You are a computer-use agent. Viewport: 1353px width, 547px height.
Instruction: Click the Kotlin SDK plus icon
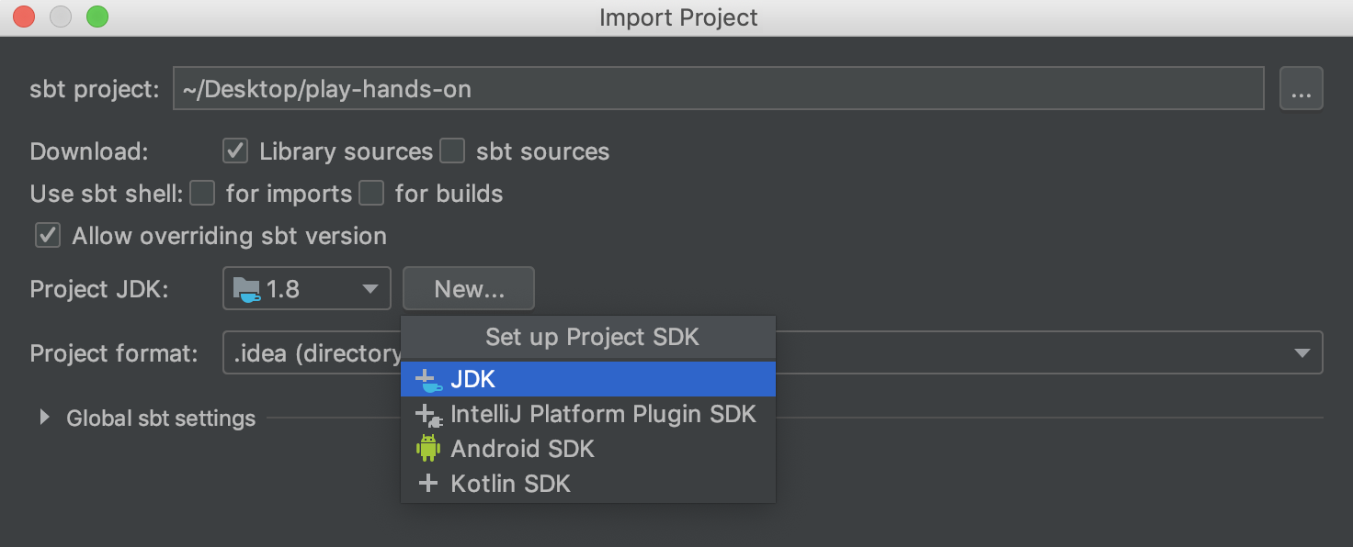[x=428, y=484]
